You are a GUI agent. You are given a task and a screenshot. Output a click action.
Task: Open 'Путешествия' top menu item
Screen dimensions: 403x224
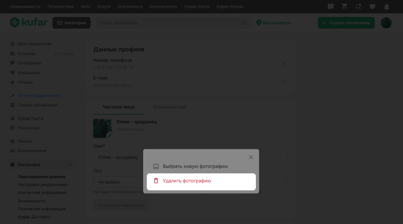(x=61, y=7)
